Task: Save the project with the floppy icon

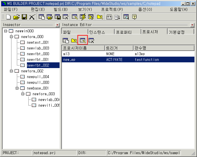Action: 24,17
